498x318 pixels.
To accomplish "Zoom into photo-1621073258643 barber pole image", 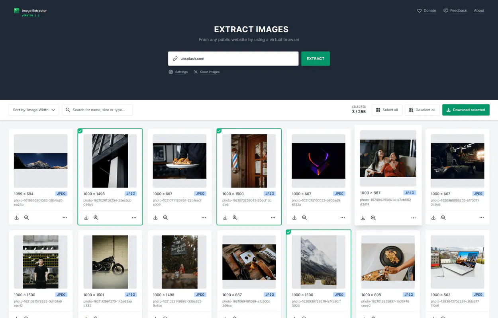I will pyautogui.click(x=235, y=218).
